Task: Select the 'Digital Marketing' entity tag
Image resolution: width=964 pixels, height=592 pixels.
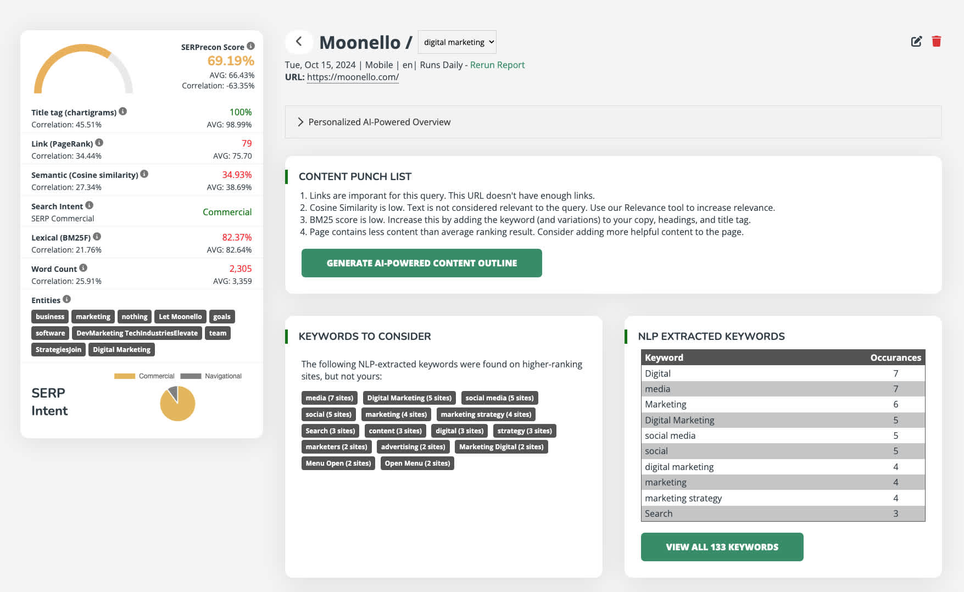Action: [121, 349]
